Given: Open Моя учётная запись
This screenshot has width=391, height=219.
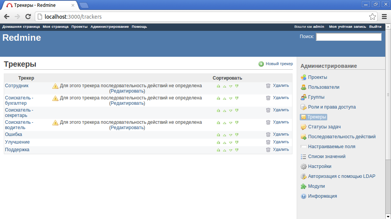Looking at the screenshot, I should pos(347,27).
